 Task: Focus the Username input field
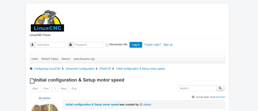[x=50, y=45]
